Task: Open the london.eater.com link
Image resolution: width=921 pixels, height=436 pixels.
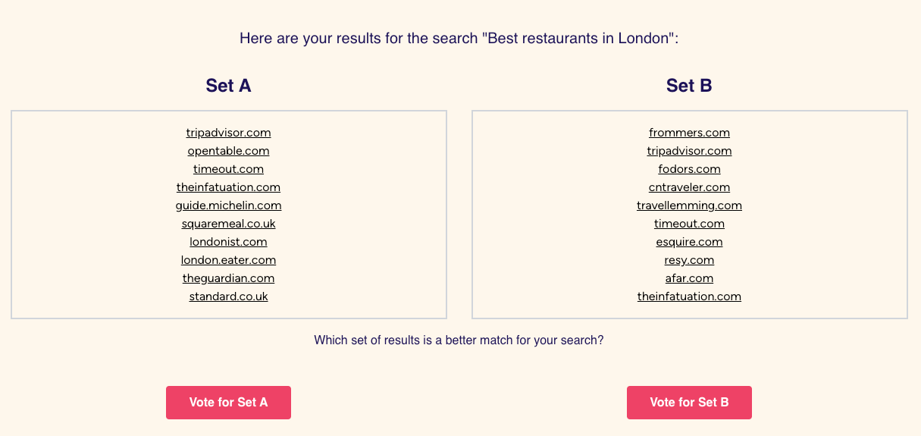Action: coord(229,260)
